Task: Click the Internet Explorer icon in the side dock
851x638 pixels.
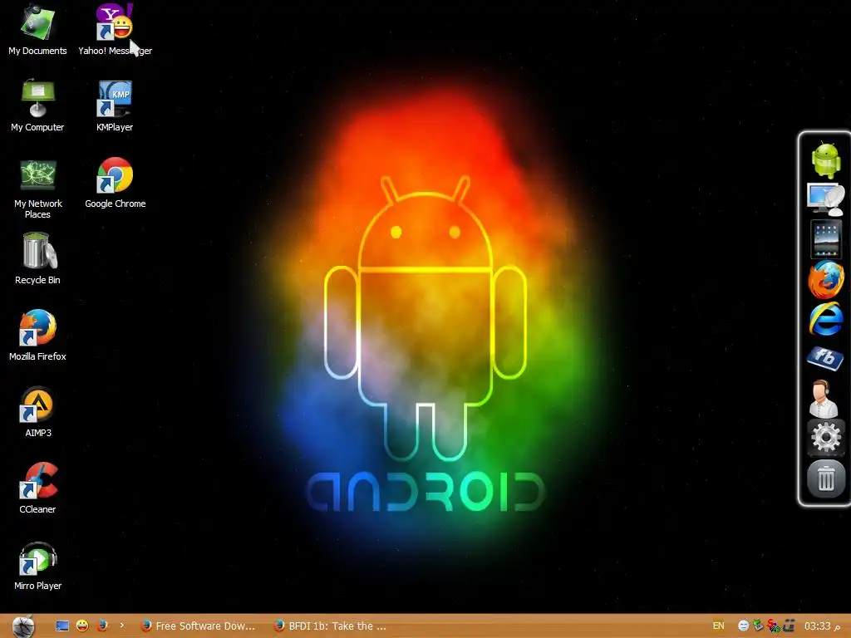Action: (x=826, y=319)
